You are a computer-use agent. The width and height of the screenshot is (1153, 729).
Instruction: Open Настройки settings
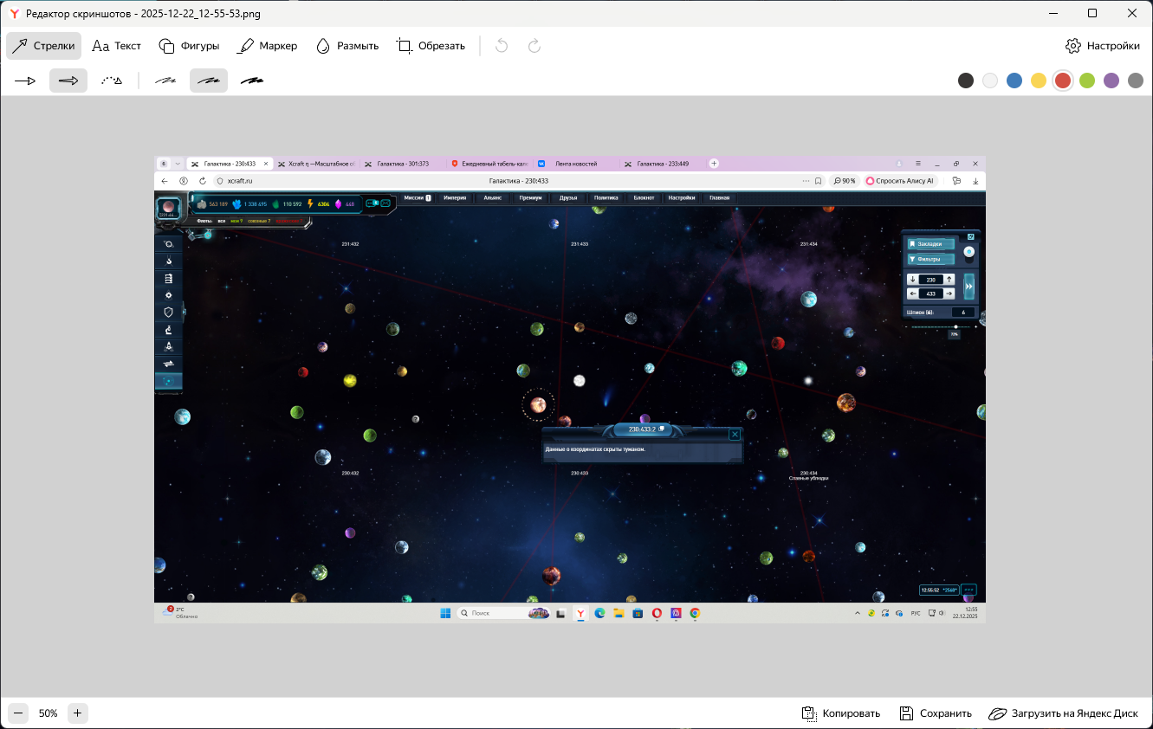(x=1103, y=46)
